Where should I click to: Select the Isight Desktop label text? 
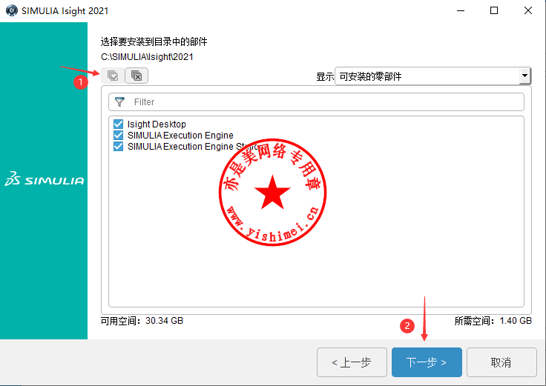point(157,124)
